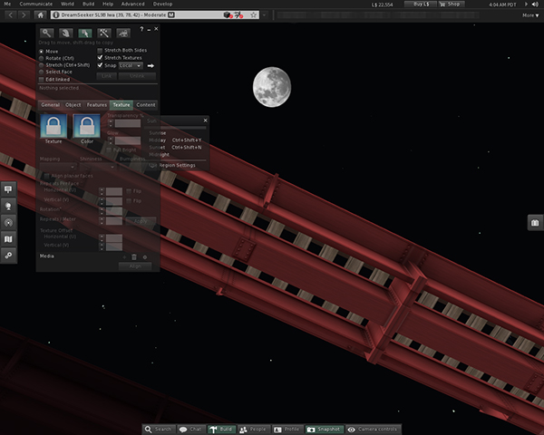Open the speak/voice sidebar icon
This screenshot has width=544, height=435.
pos(8,189)
